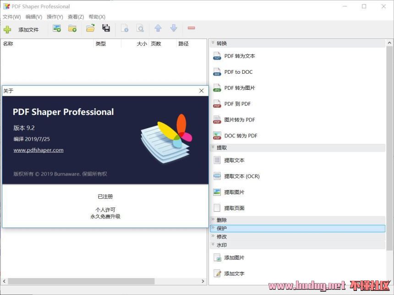
Task: Close the 关于 dialog
Action: (202, 91)
